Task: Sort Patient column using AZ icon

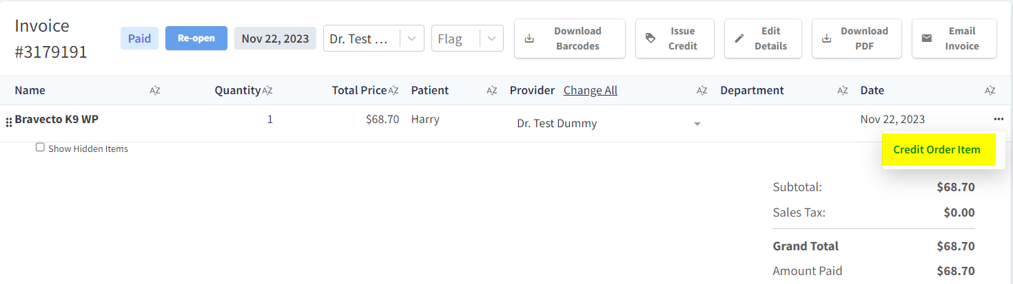Action: point(492,91)
